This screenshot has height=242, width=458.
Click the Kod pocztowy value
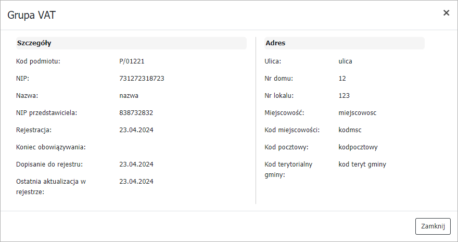(358, 147)
